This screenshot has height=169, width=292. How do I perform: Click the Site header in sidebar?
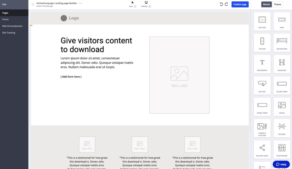(x=14, y=5)
